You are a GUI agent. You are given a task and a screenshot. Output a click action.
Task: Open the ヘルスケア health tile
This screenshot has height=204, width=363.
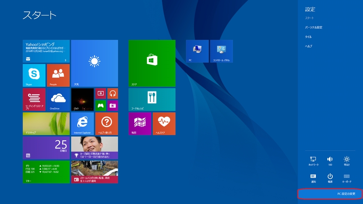164,124
